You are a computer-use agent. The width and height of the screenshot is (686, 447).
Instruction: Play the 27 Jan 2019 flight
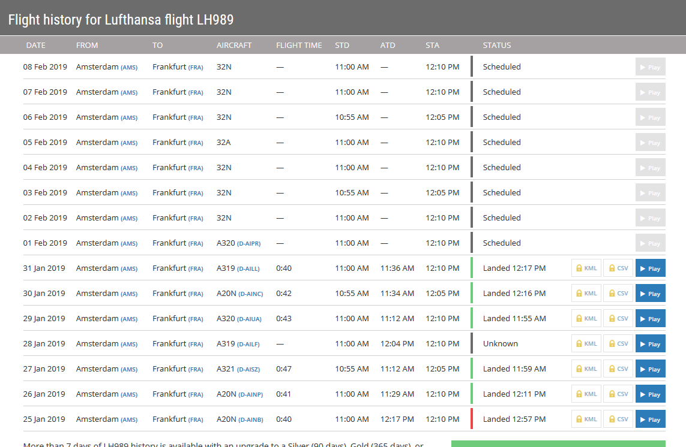click(x=650, y=369)
